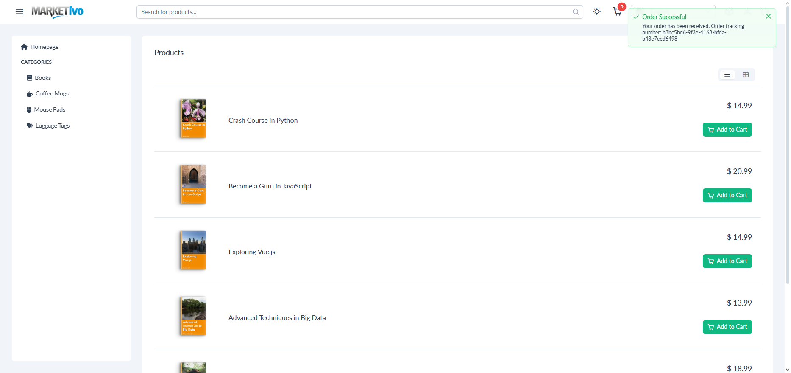Click the search magnifier icon
The width and height of the screenshot is (791, 373).
(x=576, y=12)
